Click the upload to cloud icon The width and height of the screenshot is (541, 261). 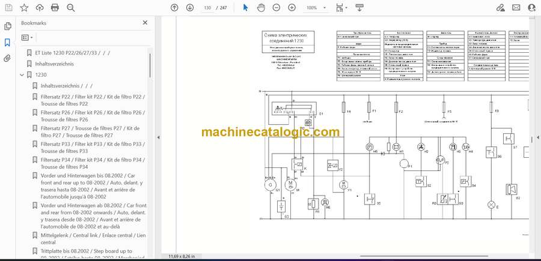coord(40,8)
